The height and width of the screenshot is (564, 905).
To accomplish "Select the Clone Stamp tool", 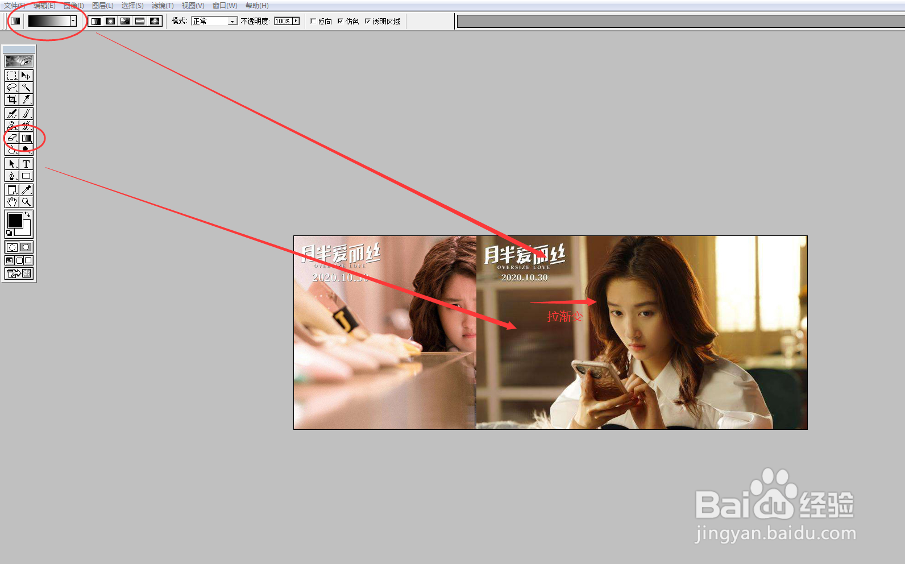I will tap(12, 126).
